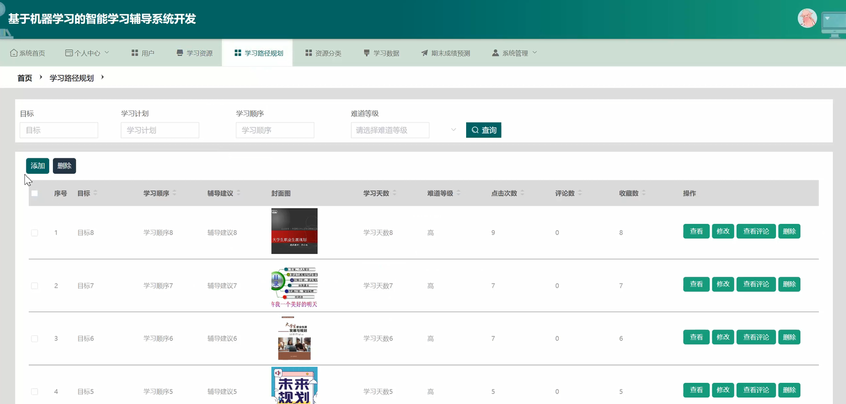The width and height of the screenshot is (846, 404).
Task: Switch to the 学习数据 tab
Action: (381, 53)
